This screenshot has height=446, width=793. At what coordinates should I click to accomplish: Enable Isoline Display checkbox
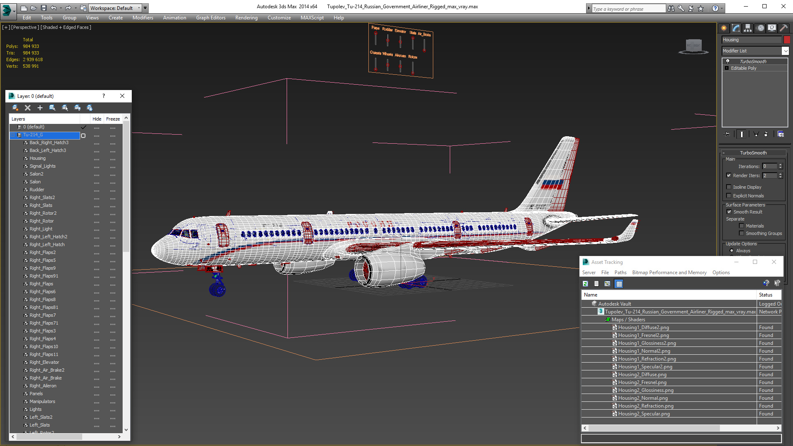(x=729, y=187)
